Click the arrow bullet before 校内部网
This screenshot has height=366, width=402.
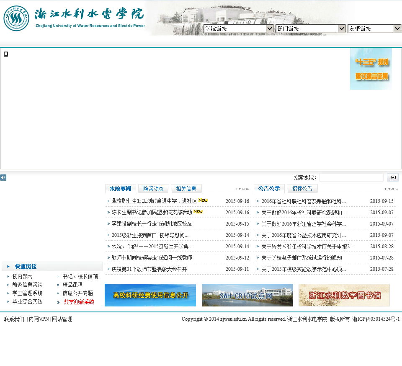point(8,277)
